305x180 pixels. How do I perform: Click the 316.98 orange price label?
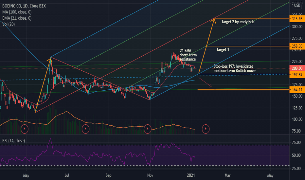click(297, 19)
